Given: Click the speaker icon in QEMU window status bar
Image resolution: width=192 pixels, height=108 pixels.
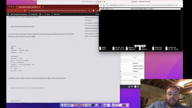Looking at the screenshot, I should click(132, 87).
